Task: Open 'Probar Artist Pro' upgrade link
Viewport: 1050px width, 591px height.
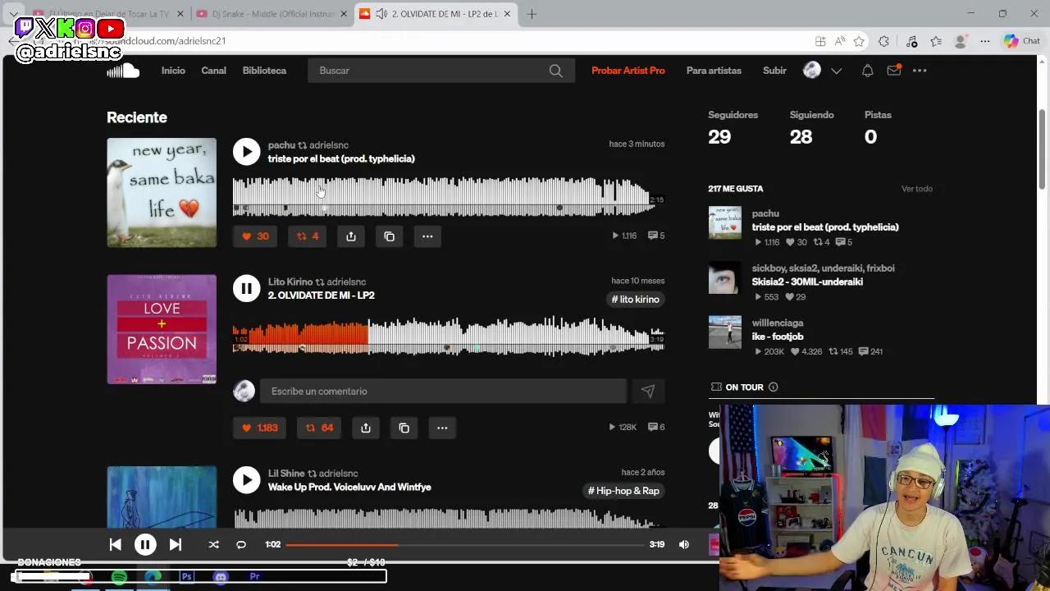Action: pos(628,71)
